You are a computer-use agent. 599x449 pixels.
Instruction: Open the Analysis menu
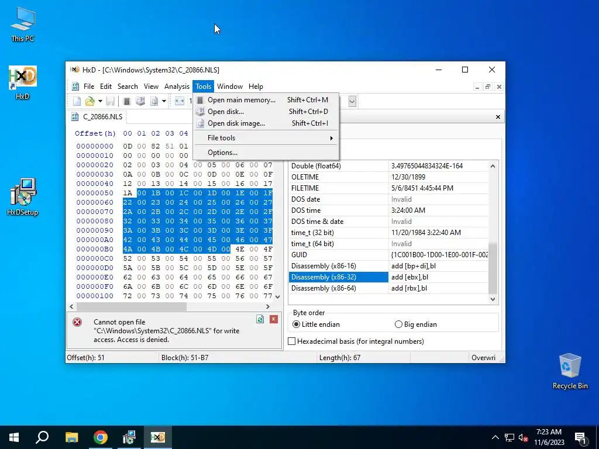177,87
